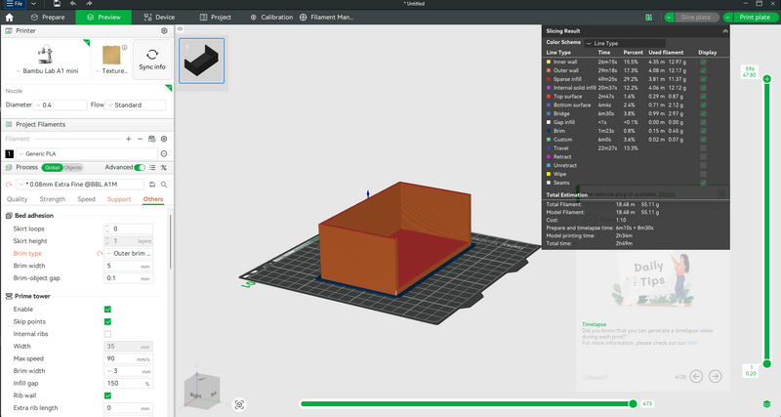Click the redo arrow icon
781x417 pixels.
point(89,4)
